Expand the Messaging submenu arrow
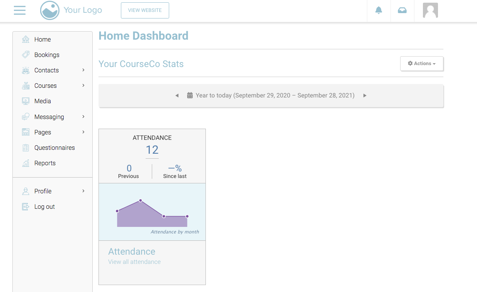 (83, 117)
